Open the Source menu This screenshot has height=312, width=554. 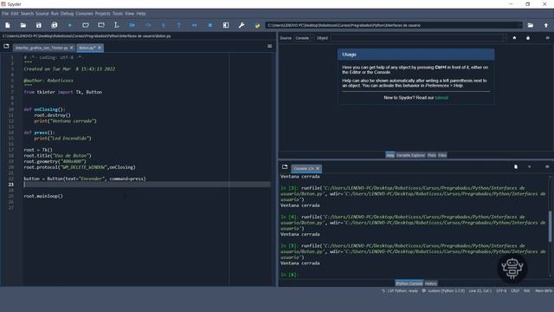42,14
